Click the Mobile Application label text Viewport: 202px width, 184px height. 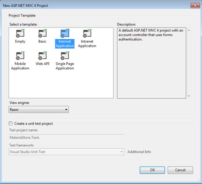pos(20,66)
